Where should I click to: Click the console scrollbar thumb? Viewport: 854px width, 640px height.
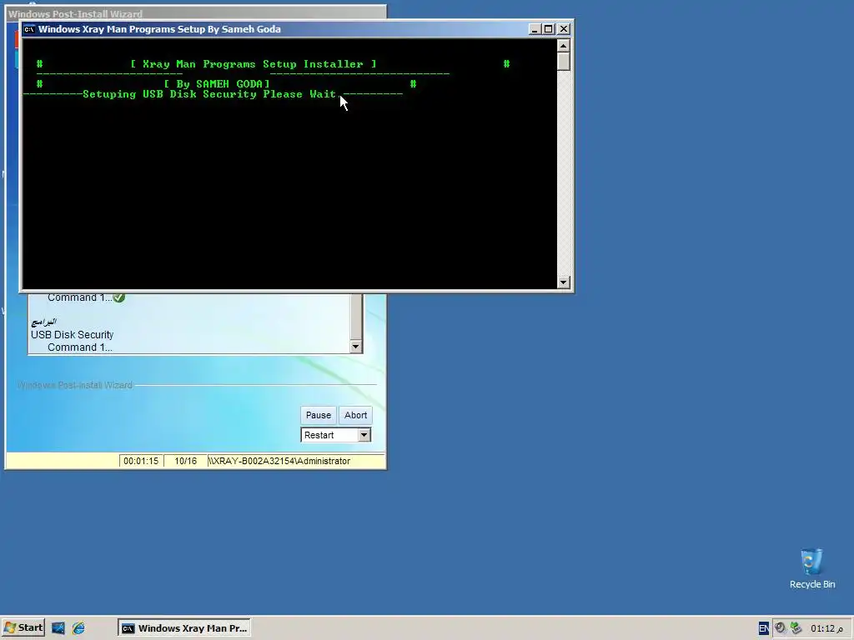coord(564,62)
